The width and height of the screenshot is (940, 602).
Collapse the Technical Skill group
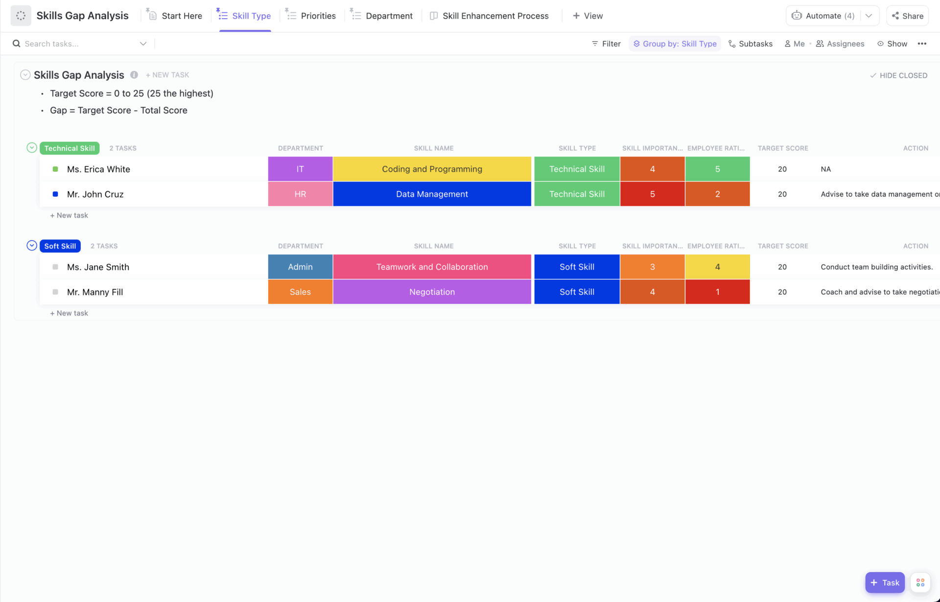[x=31, y=147]
